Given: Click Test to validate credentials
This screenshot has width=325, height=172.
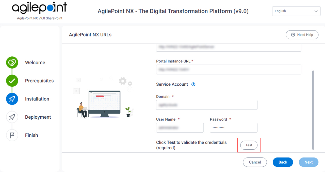Looking at the screenshot, I should coord(249,145).
